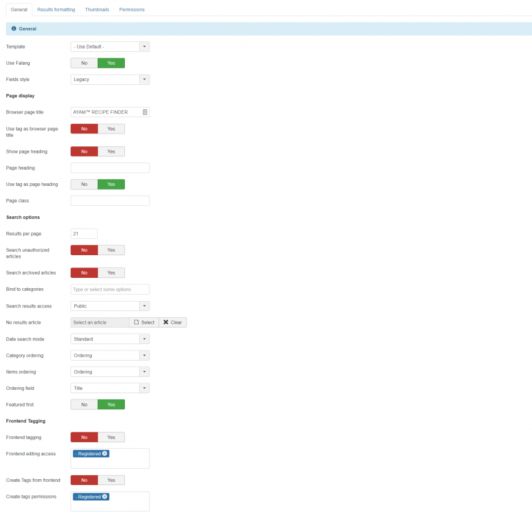Open Search results access dropdown
The height and width of the screenshot is (518, 532).
110,306
